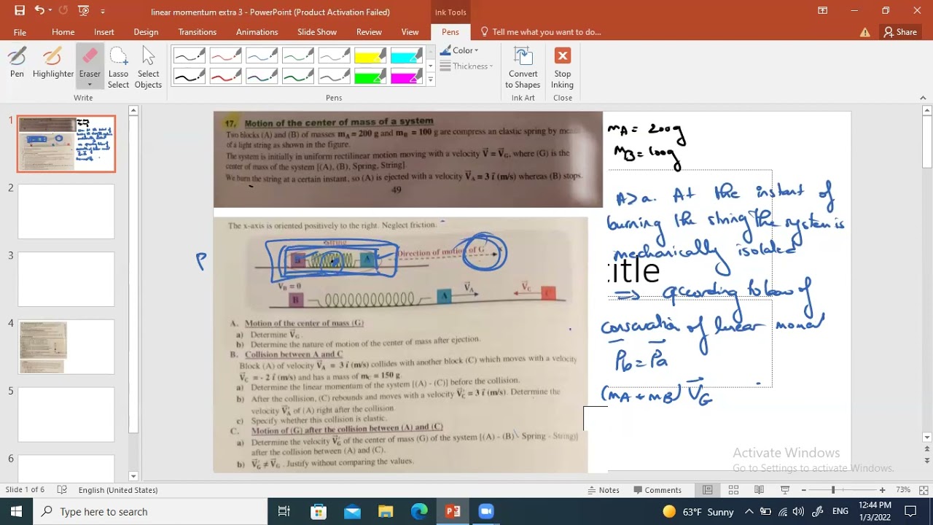Switch to the Insert tab
Screen dimensions: 933x525
click(x=104, y=32)
